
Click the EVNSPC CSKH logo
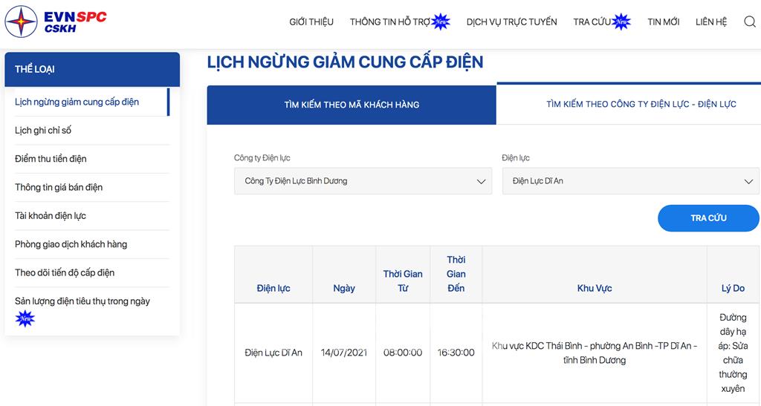[x=55, y=22]
